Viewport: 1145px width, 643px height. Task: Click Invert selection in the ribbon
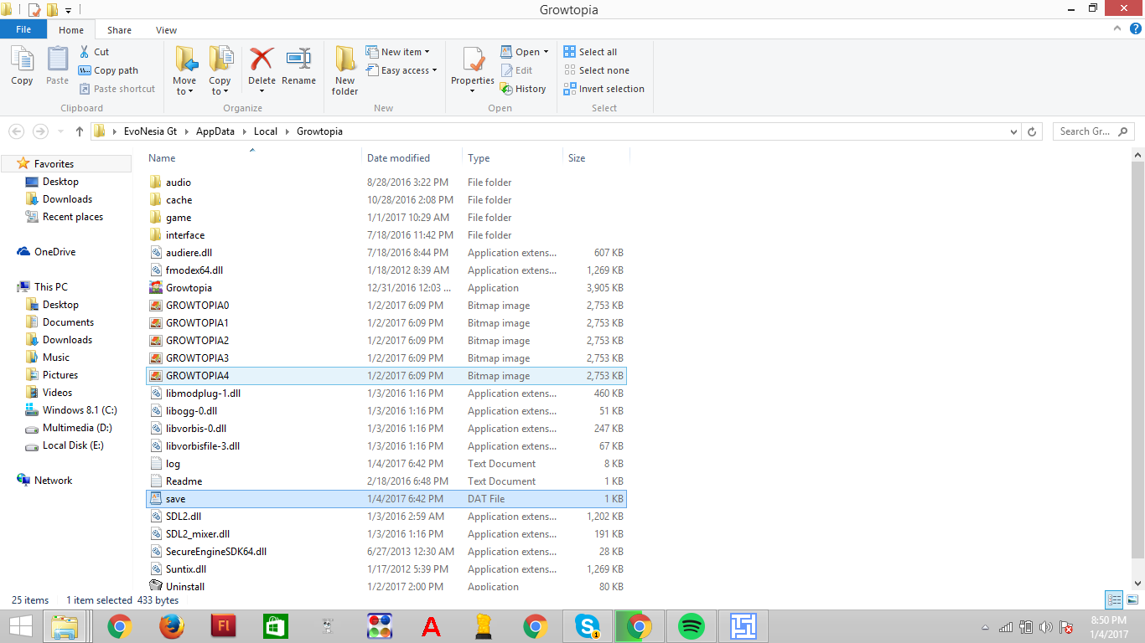pyautogui.click(x=604, y=89)
